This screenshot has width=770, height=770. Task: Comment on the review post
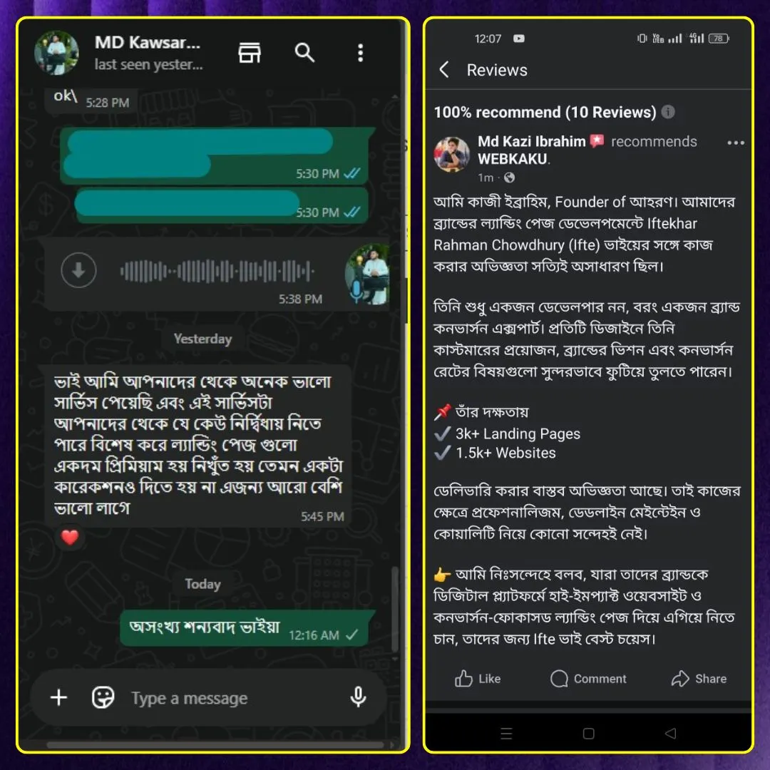click(588, 679)
